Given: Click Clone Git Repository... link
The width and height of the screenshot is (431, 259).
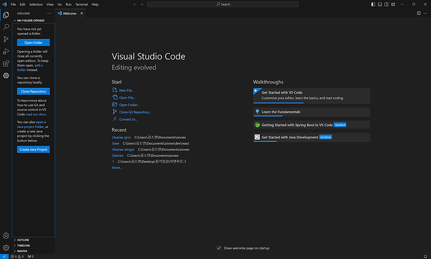Looking at the screenshot, I should pos(135,112).
